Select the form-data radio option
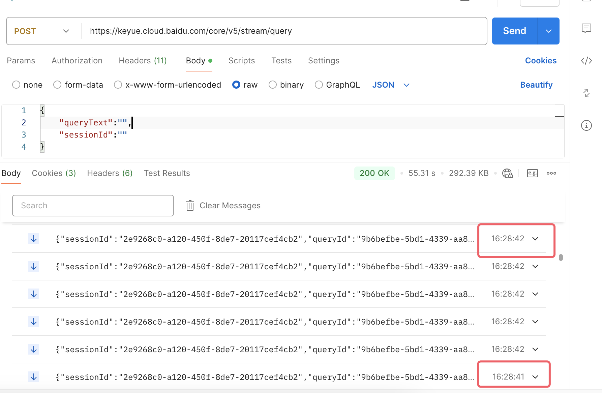Screen dimensions: 602x393 point(57,85)
